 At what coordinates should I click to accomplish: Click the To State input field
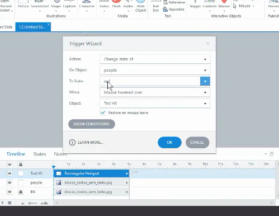[150, 81]
